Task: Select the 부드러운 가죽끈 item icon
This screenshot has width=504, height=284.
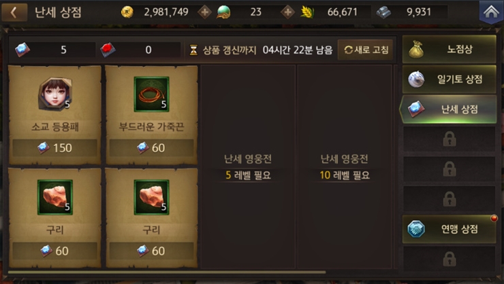Action: (151, 94)
